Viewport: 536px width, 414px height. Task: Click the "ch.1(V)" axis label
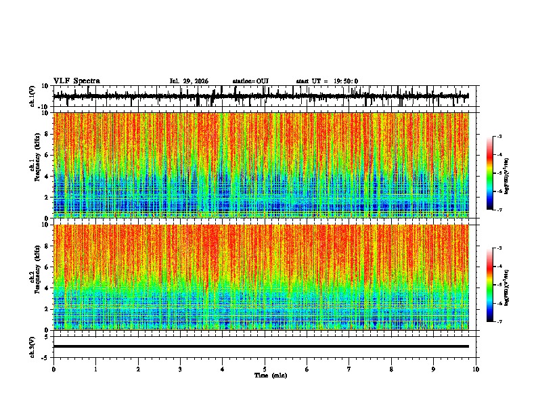pos(32,96)
